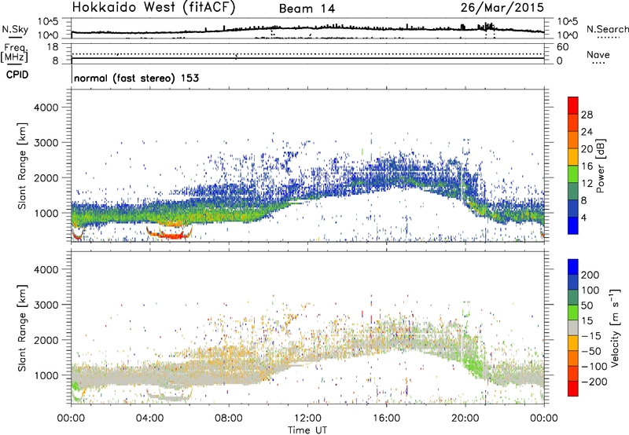
Task: Click 'normal (fast stereo) 153' mode text
Action: [x=136, y=78]
